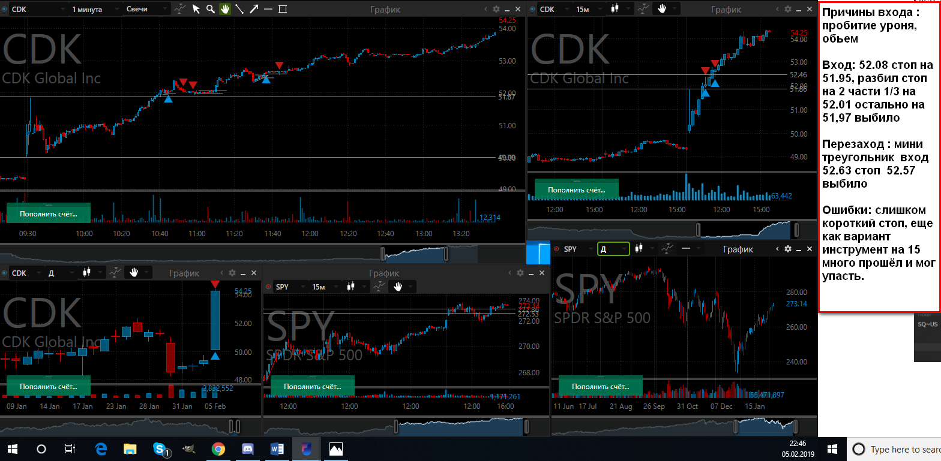Click 'Пополнить счёт...' button in daily CDK chart
The height and width of the screenshot is (461, 941).
[49, 386]
